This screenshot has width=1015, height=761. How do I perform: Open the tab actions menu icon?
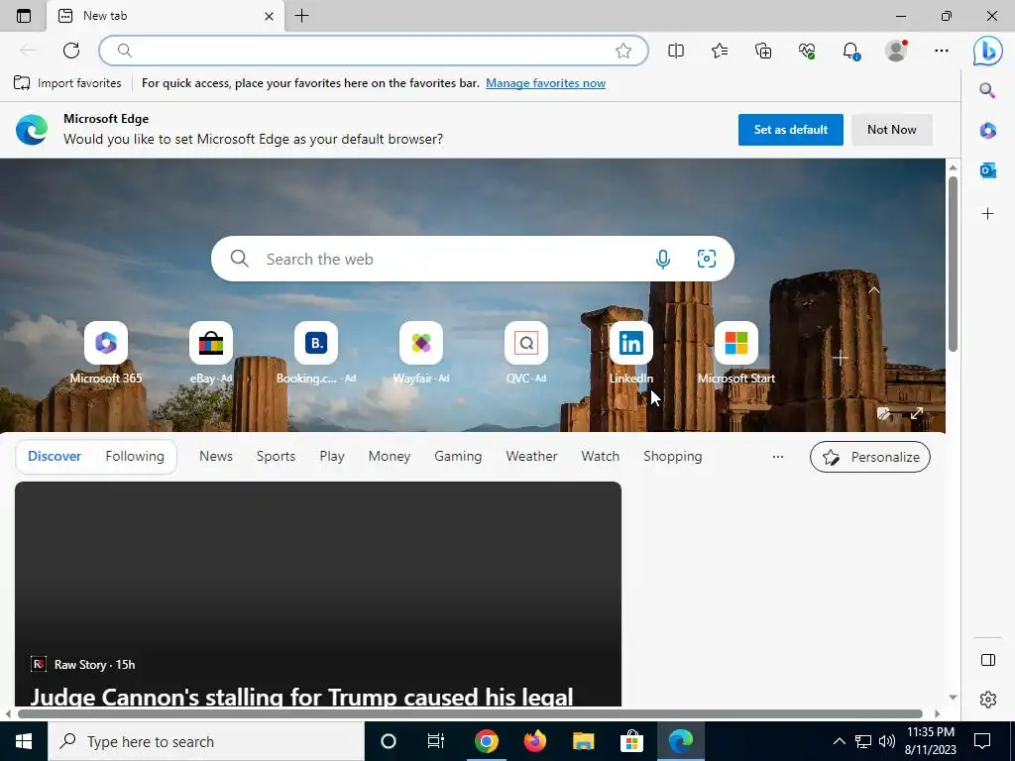[x=24, y=16]
